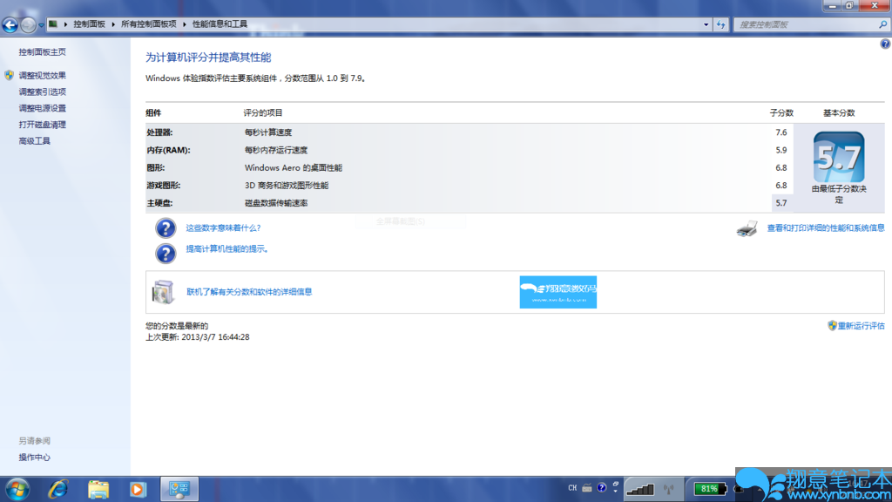Click the 5.7 base score badge
The width and height of the screenshot is (892, 502).
click(x=838, y=158)
